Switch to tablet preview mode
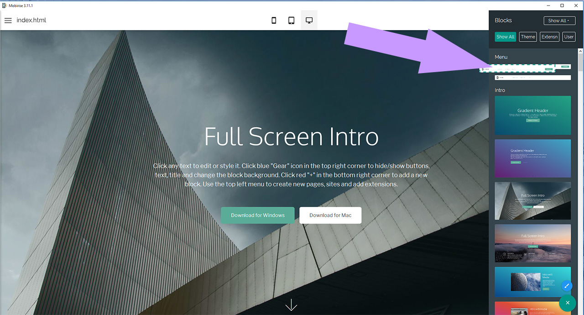Screen dimensions: 584x315 point(291,20)
